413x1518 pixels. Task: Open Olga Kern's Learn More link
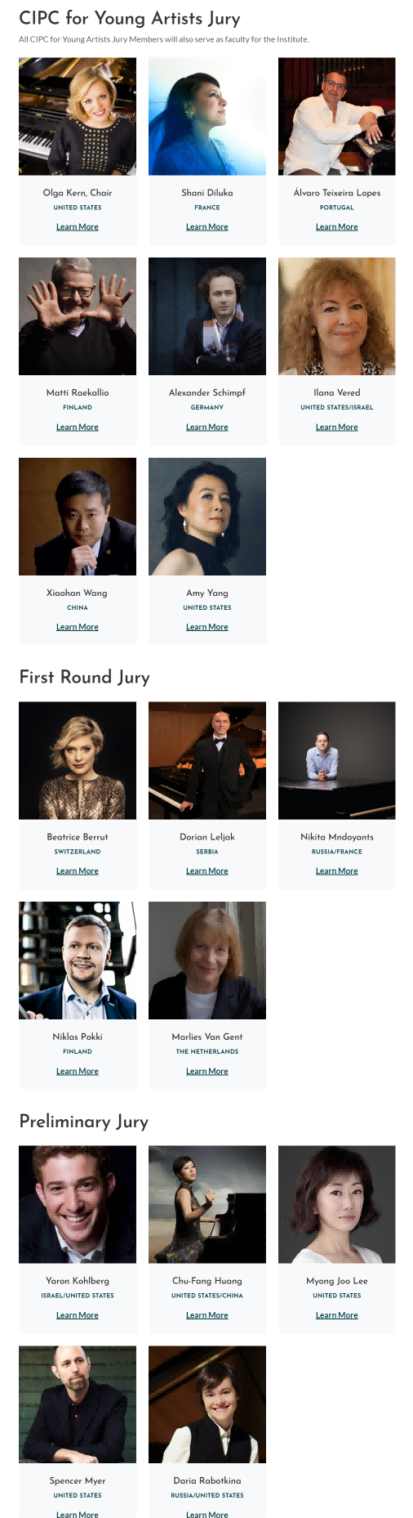[x=78, y=227]
